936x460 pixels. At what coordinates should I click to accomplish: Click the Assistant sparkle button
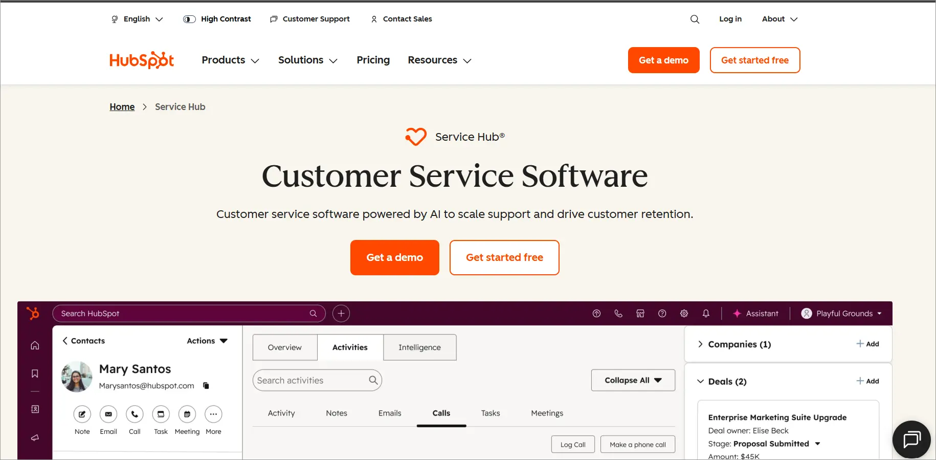(755, 314)
